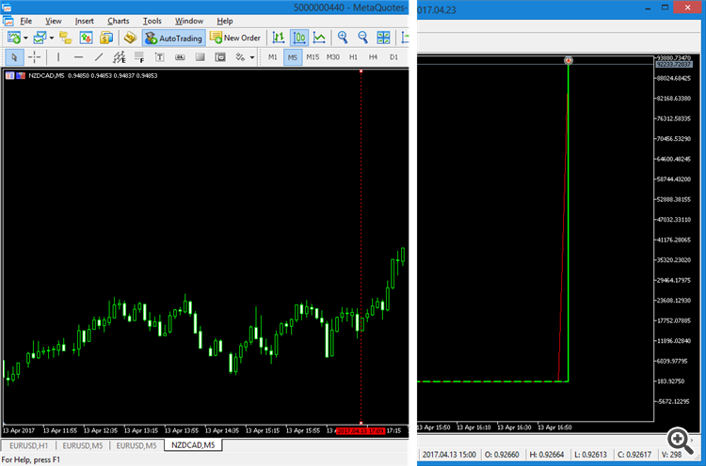Image resolution: width=706 pixels, height=466 pixels.
Task: Click the application icon in the title bar
Action: pyautogui.click(x=7, y=8)
